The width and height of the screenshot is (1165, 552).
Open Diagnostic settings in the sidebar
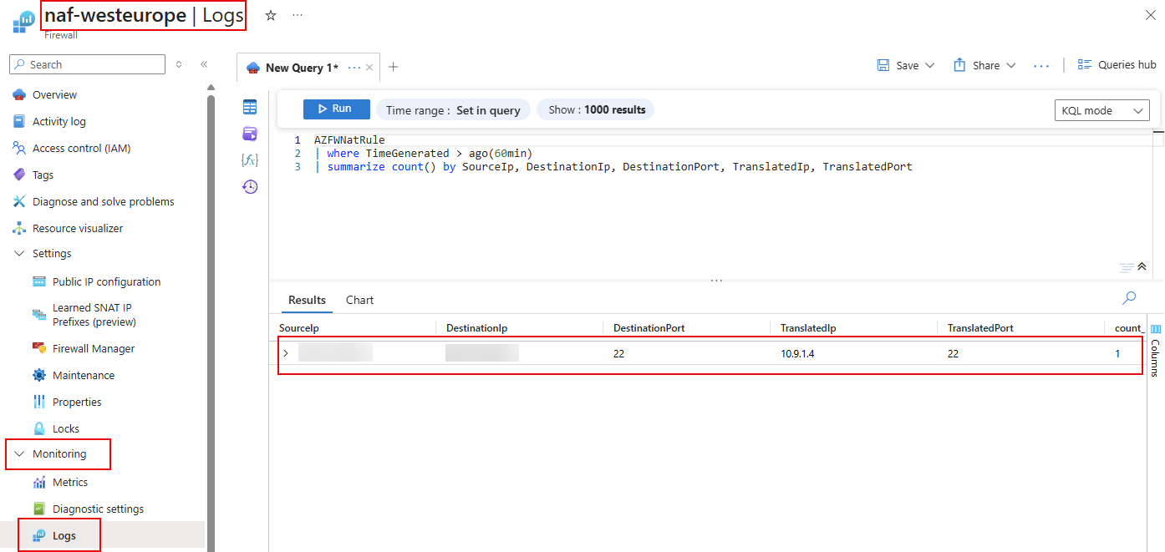[98, 509]
